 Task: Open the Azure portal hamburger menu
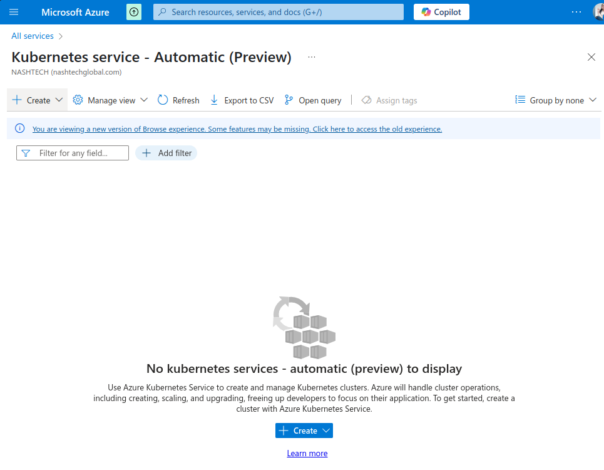(x=14, y=12)
